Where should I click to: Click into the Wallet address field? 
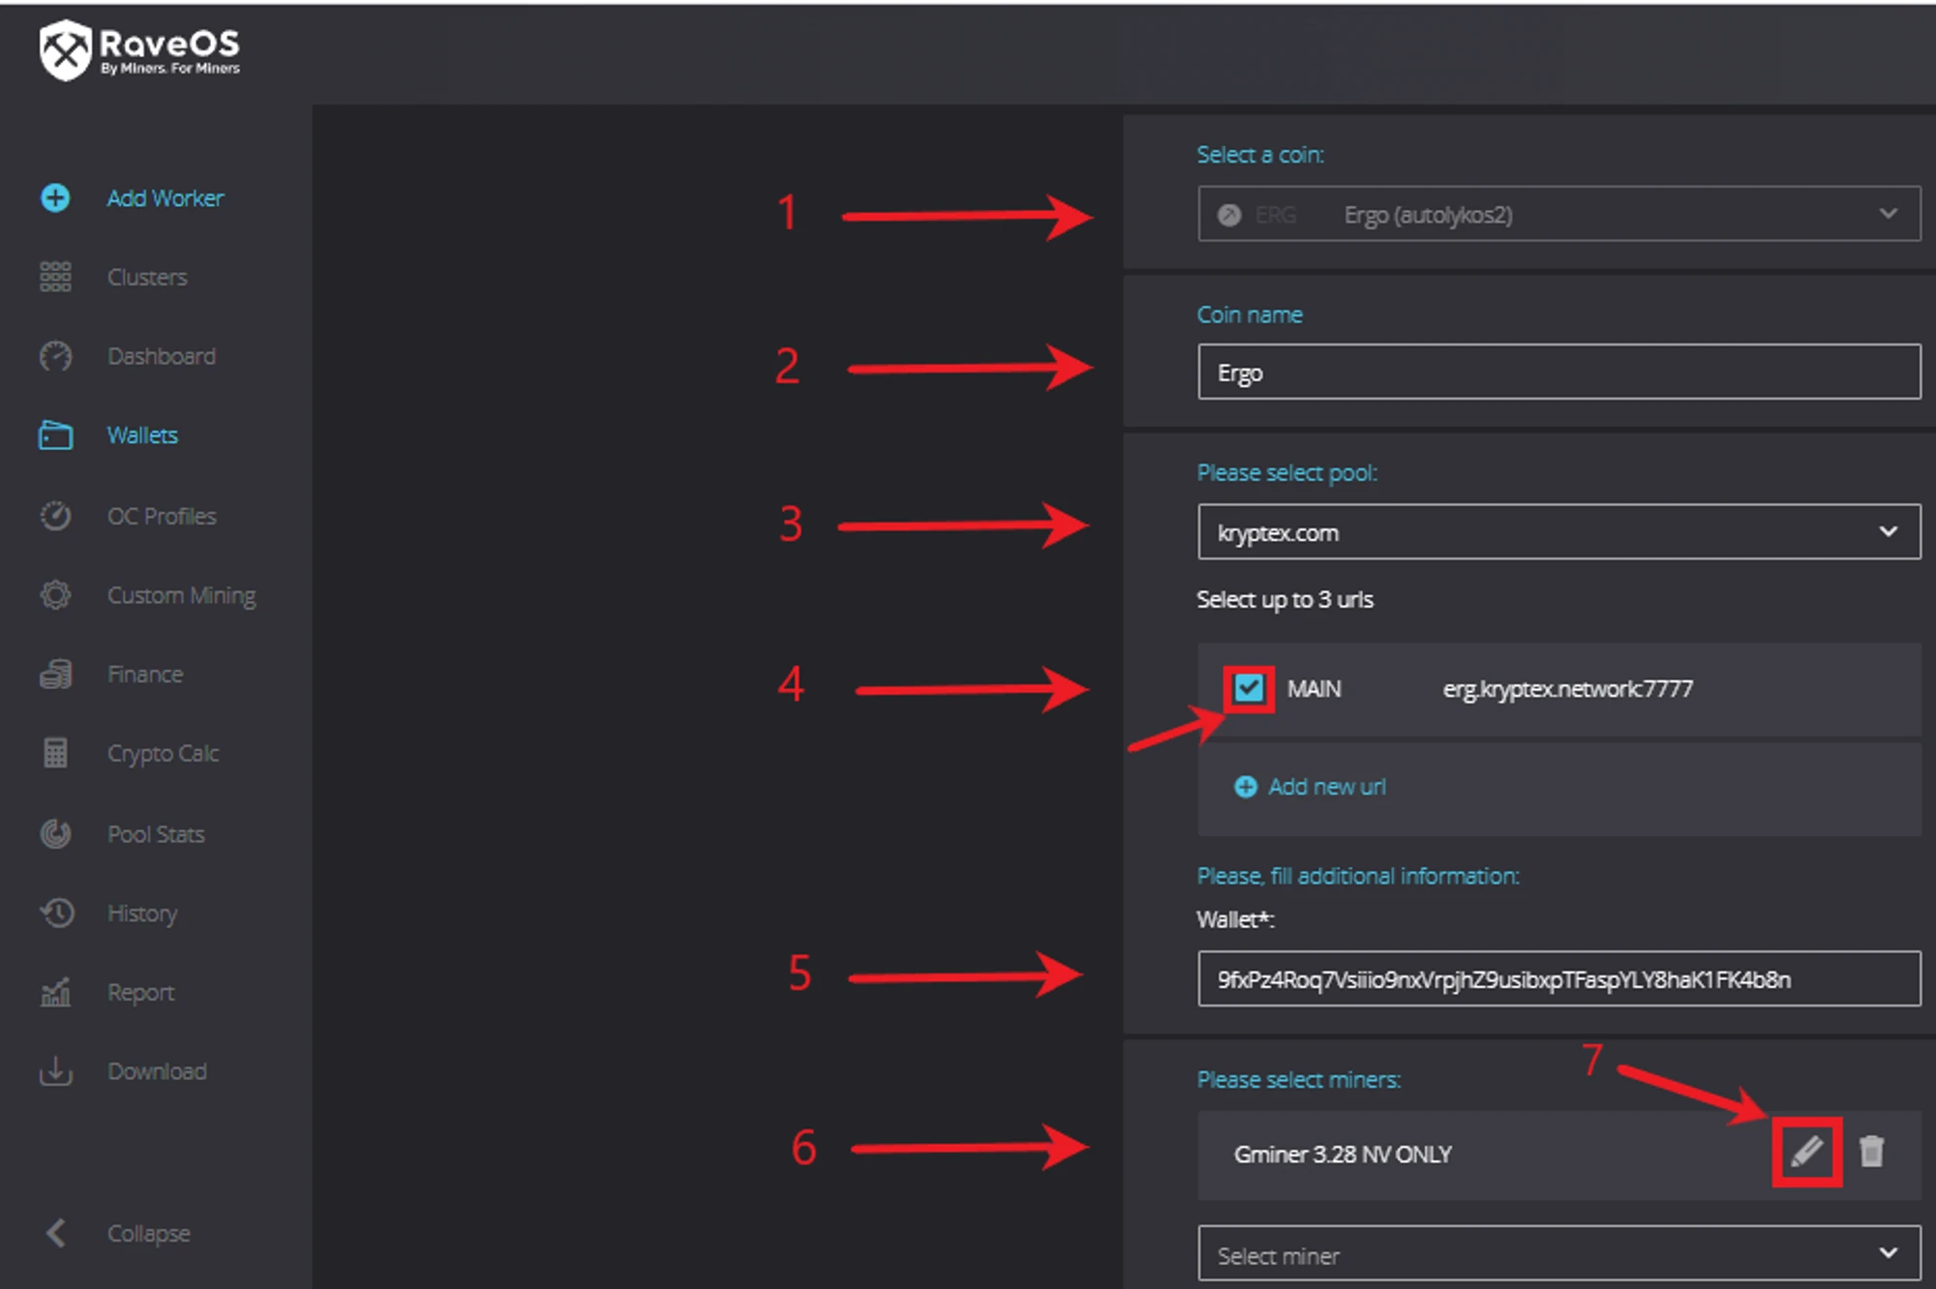(x=1558, y=979)
